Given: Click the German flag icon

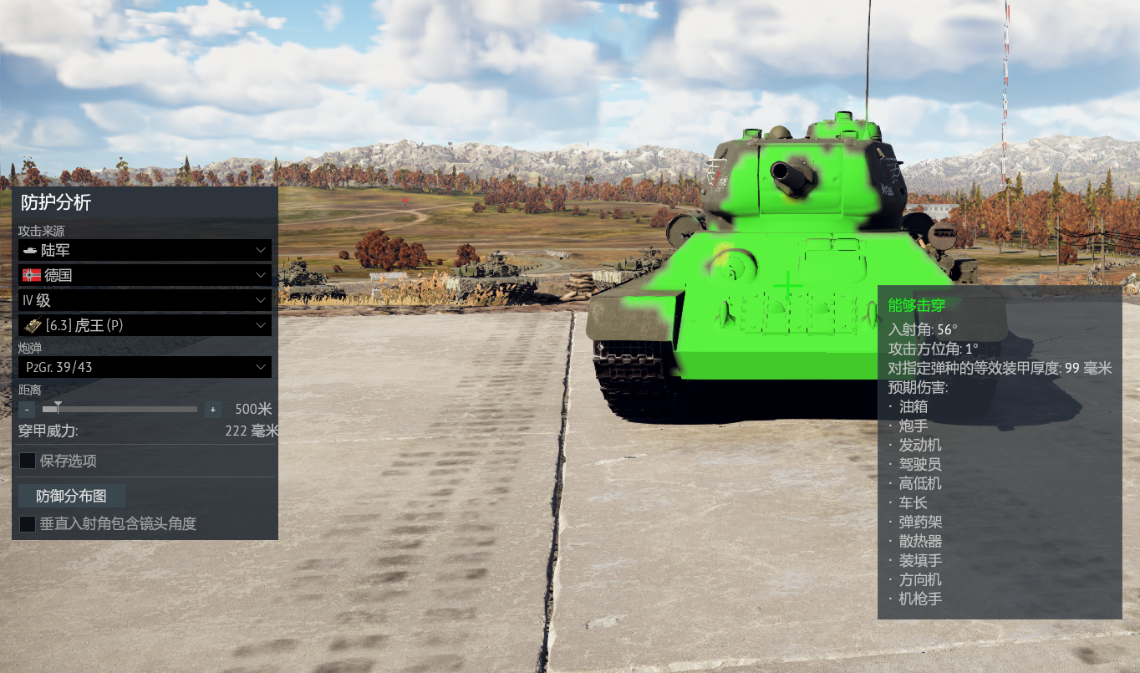Looking at the screenshot, I should pos(32,275).
